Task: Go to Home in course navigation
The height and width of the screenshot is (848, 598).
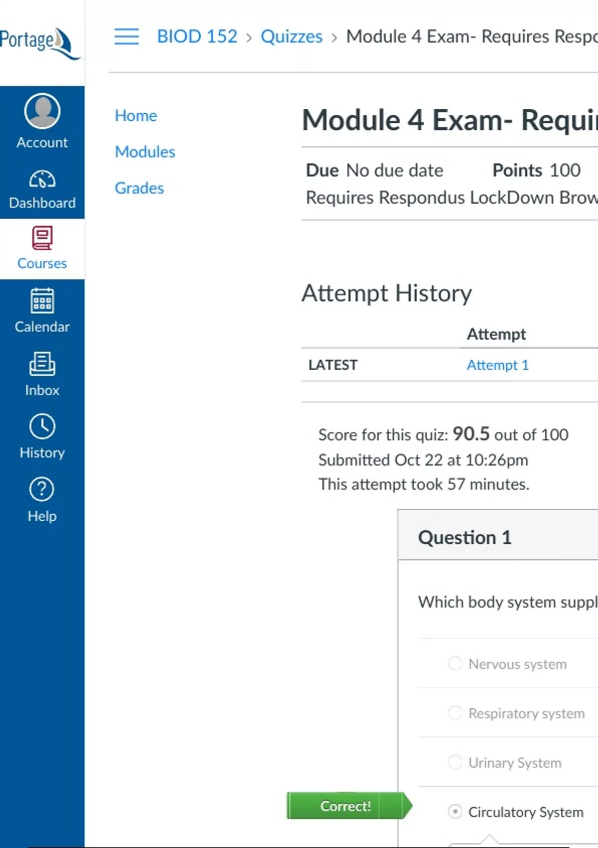Action: coord(136,116)
